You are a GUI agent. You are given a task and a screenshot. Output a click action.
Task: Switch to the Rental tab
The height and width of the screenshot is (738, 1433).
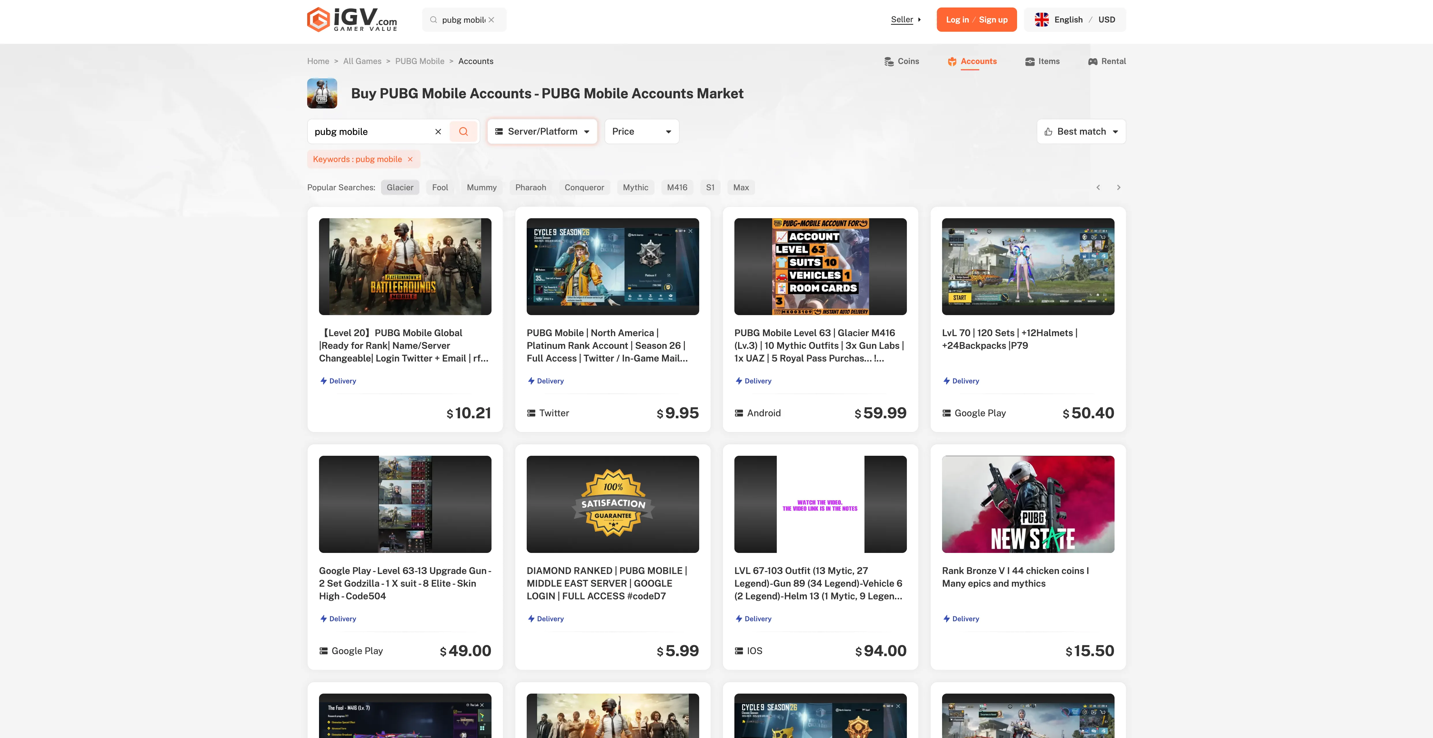1106,61
